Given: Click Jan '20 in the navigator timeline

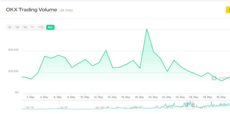Looking at the screenshot, I should coord(99,108).
